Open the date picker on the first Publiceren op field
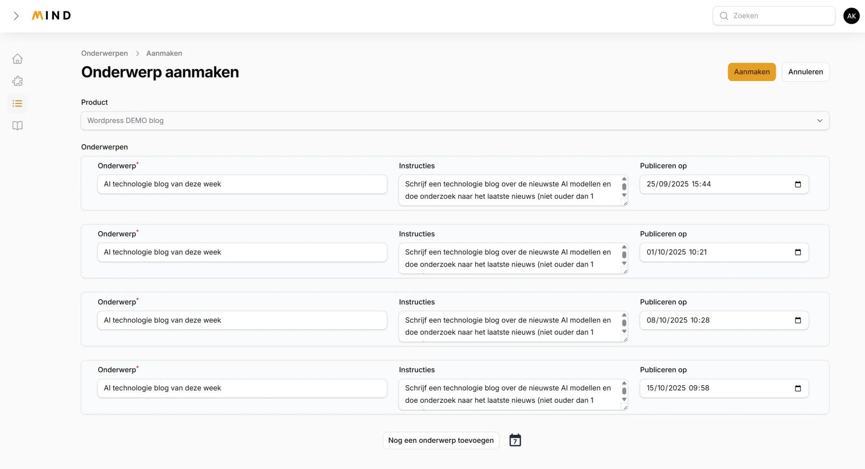This screenshot has height=469, width=865. point(798,184)
